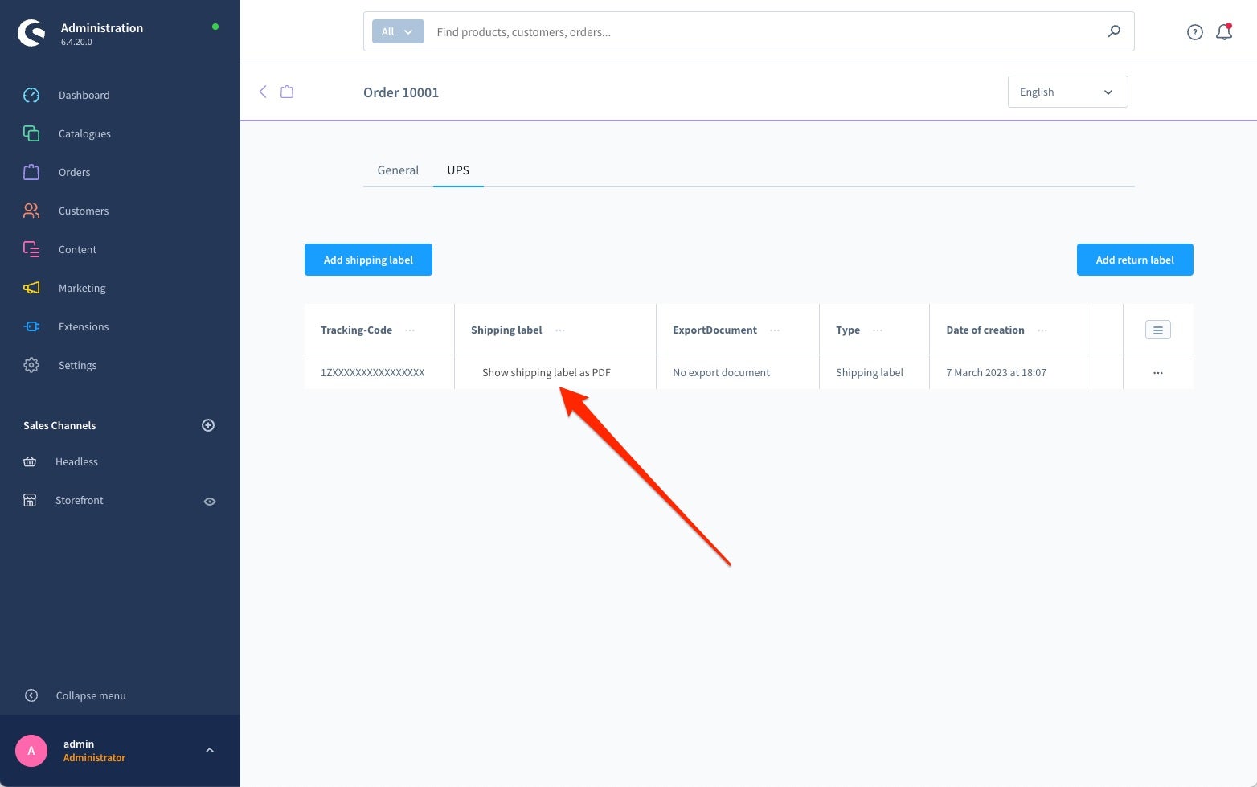
Task: Open Tracking-Code column options dots
Action: click(410, 330)
